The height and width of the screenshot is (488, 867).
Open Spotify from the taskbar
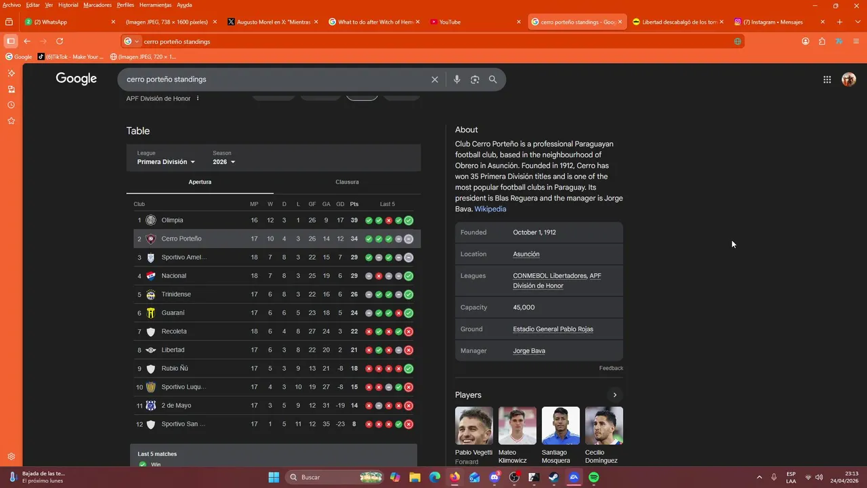point(593,477)
